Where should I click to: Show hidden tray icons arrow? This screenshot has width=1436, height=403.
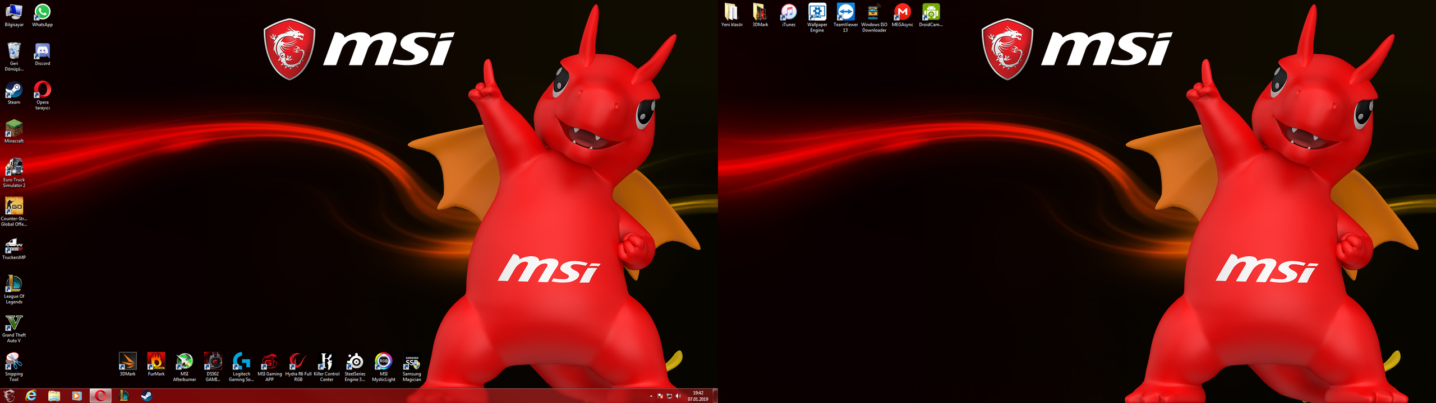(x=651, y=396)
